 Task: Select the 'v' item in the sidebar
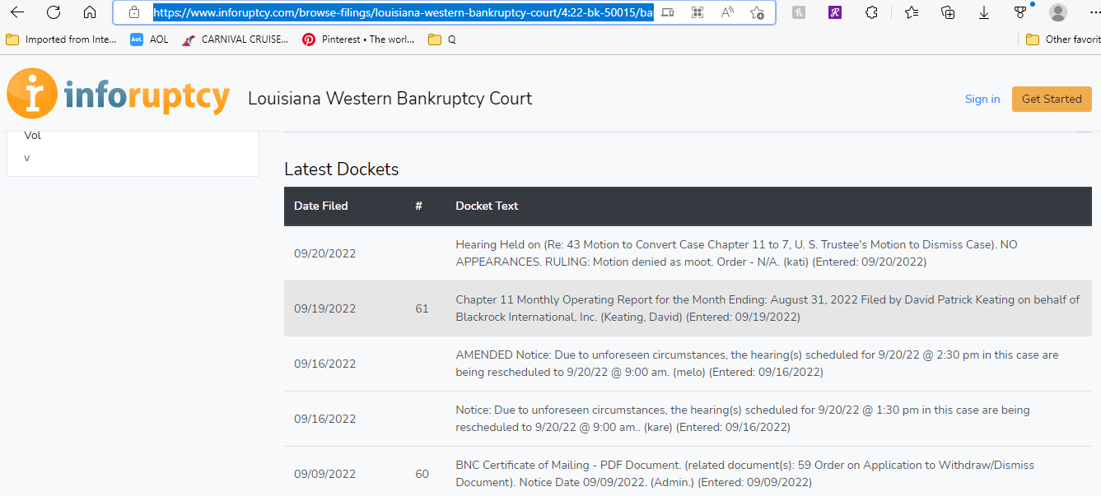coord(27,157)
